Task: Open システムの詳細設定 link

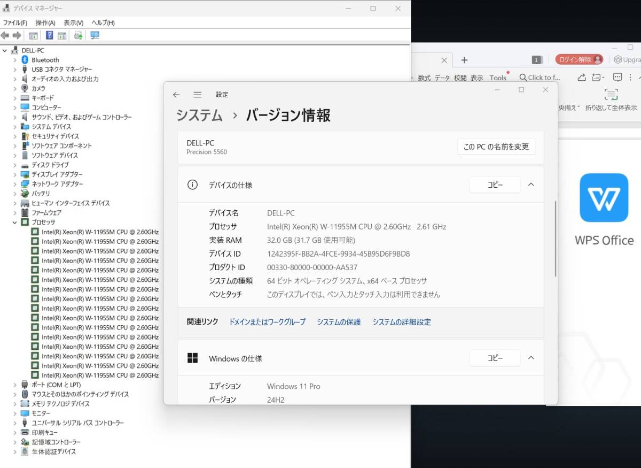Action: [x=402, y=322]
